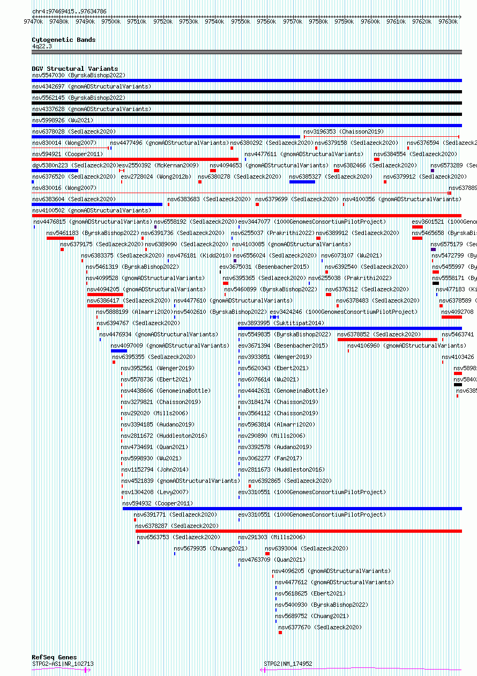The image size is (477, 676).
Task: Click variant label nsv5547030 (ByrskaBishop2022)
Action: click(x=78, y=76)
